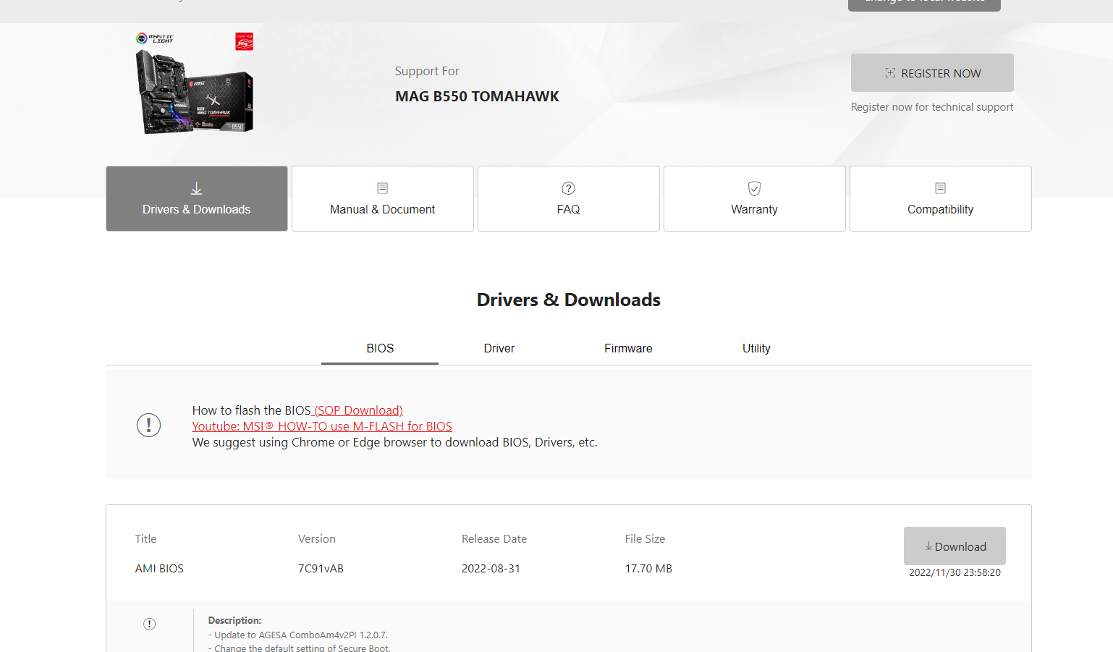This screenshot has width=1113, height=652.
Task: Click the 'Register now for technical support' text
Action: 932,107
